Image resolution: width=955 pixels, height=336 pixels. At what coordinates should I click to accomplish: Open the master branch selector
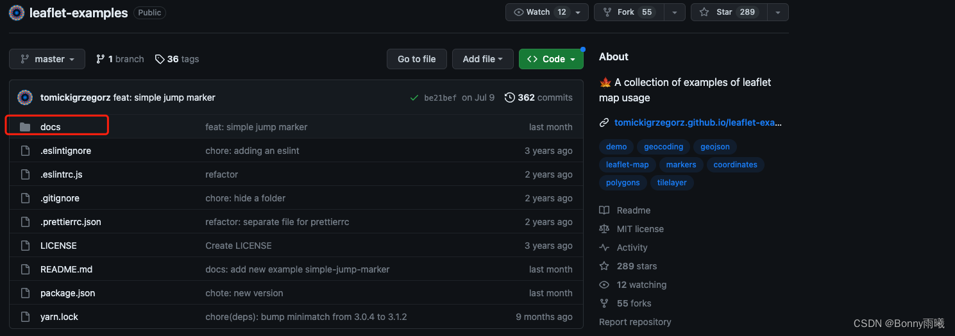pos(47,59)
